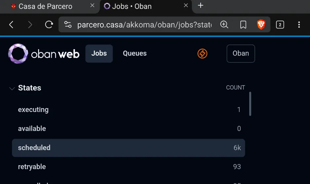Click the States list scrollbar
310x184 pixels.
(x=250, y=104)
